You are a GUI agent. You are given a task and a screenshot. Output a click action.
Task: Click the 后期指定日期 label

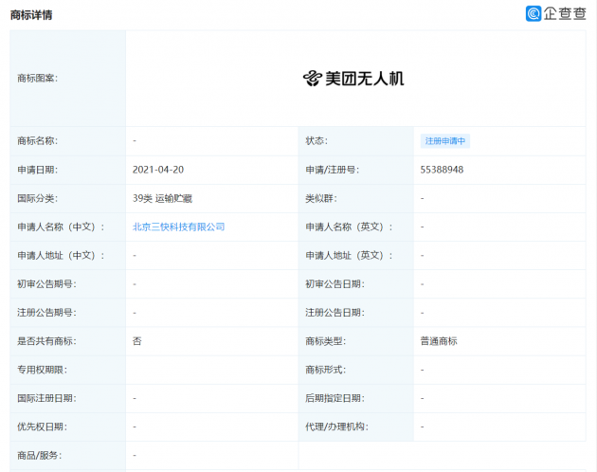[335, 398]
